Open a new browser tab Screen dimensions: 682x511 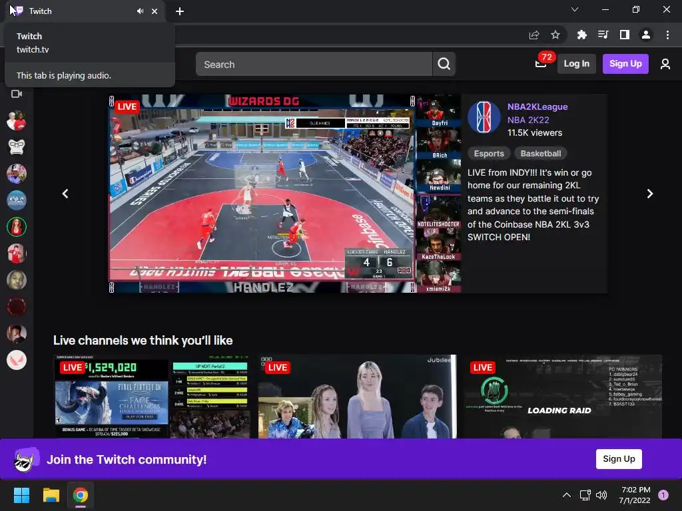pyautogui.click(x=180, y=11)
